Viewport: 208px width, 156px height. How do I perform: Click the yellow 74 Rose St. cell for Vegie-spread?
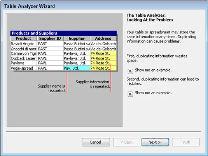[x=103, y=68]
